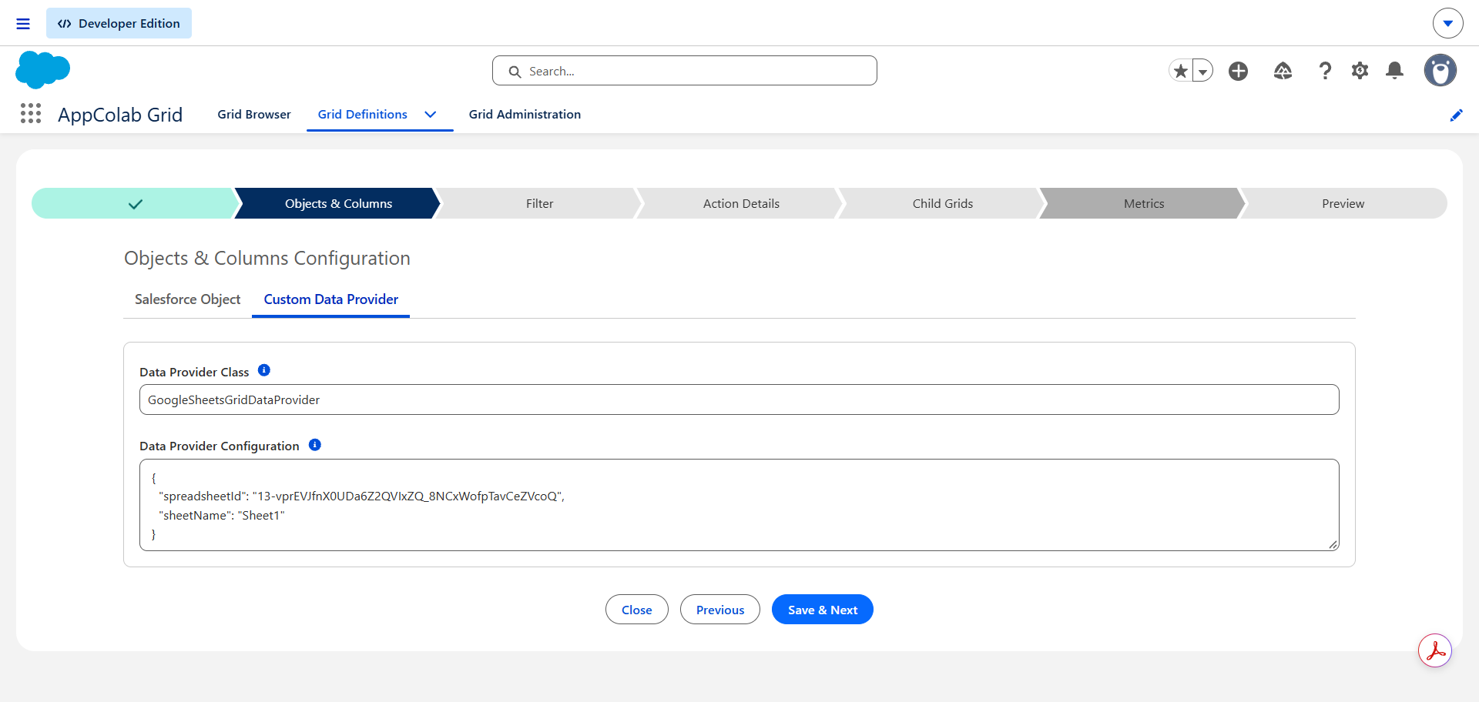Jump to the Preview step
Viewport: 1479px width, 702px height.
click(x=1343, y=203)
